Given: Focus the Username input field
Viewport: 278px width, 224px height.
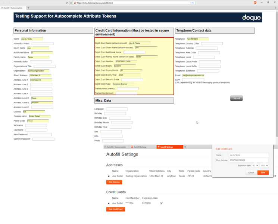Looking at the screenshot, I should pos(36,130).
